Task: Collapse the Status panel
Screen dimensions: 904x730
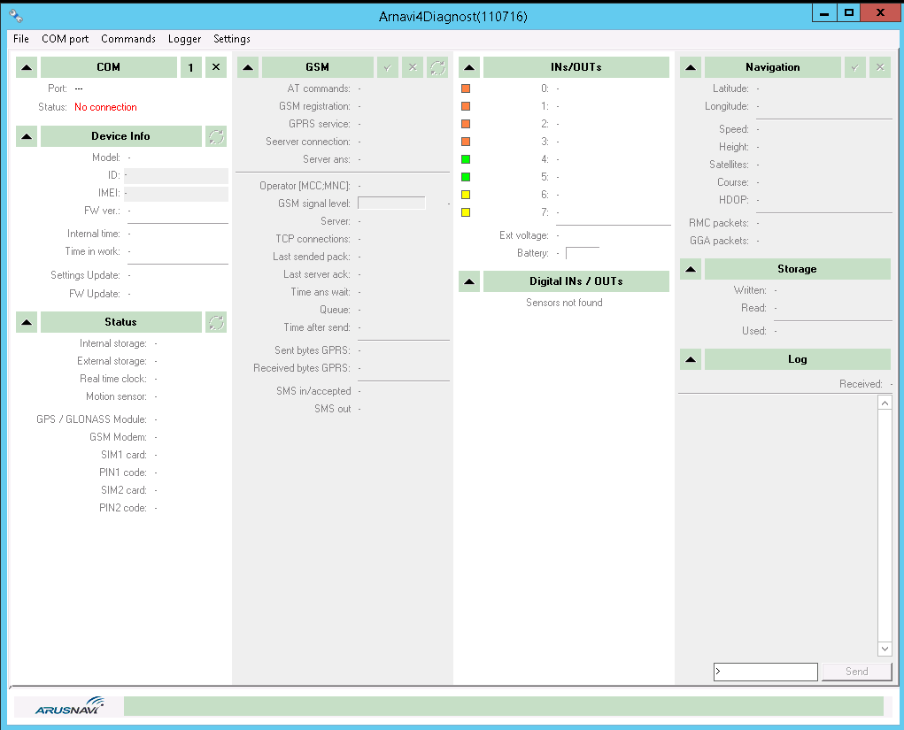Action: [x=27, y=322]
